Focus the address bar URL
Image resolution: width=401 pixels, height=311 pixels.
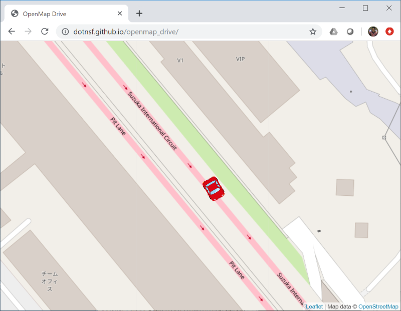click(126, 32)
